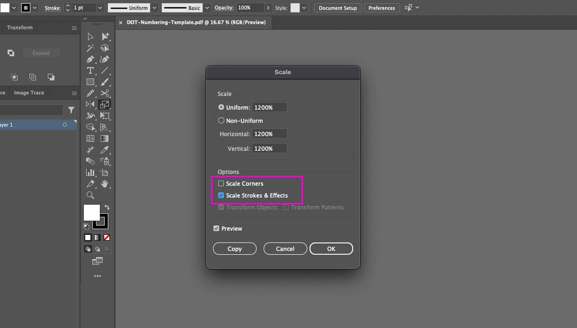The image size is (577, 328).
Task: Click the white Fill swatch
Action: 91,212
